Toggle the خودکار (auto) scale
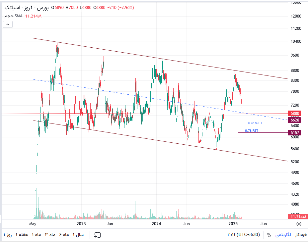The width and height of the screenshot is (308, 242). [x=301, y=235]
